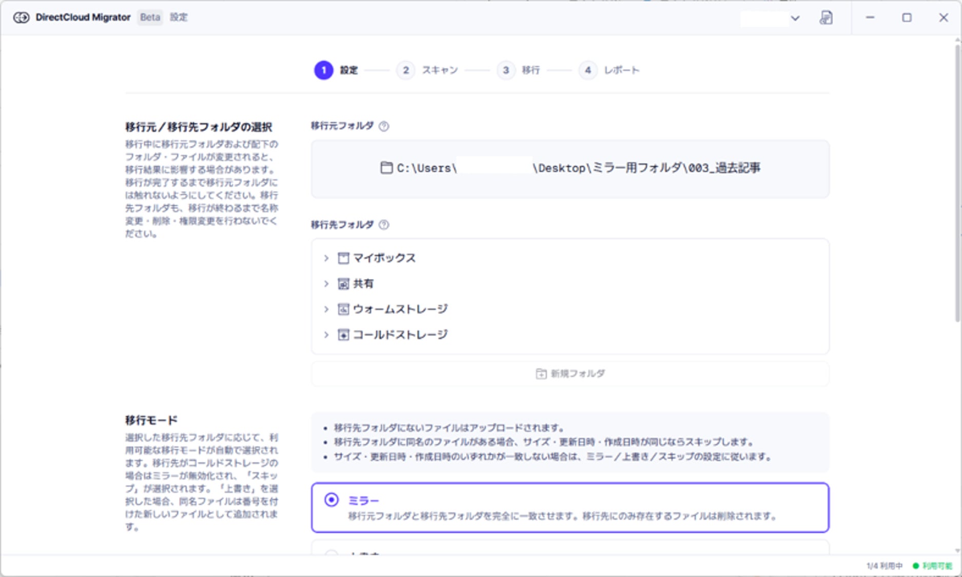Click the コールドストレージ storage icon
This screenshot has height=577, width=962.
(x=343, y=335)
